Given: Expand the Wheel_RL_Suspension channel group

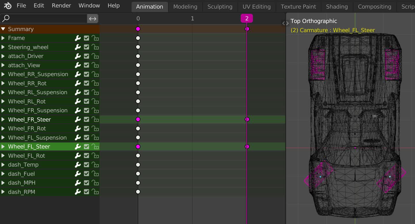Looking at the screenshot, I should [3, 92].
